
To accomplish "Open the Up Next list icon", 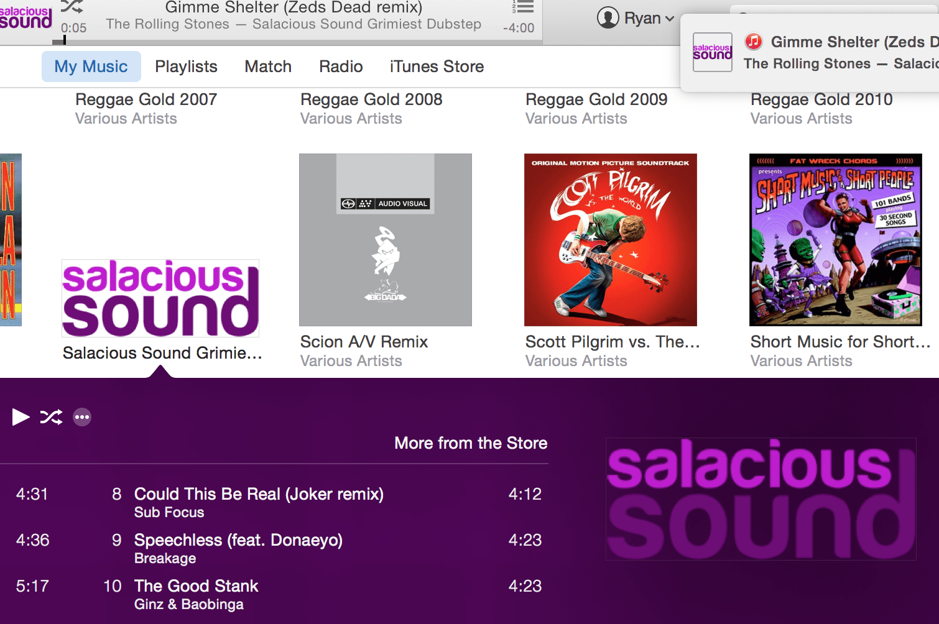I will click(523, 7).
